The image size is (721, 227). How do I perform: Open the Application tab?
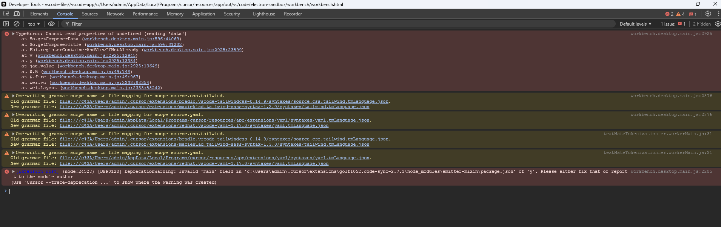coord(203,14)
